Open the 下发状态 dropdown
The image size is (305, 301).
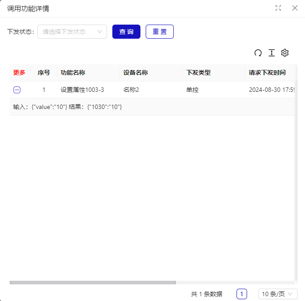point(72,32)
